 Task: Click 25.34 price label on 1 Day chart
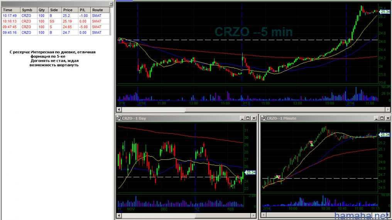point(250,172)
